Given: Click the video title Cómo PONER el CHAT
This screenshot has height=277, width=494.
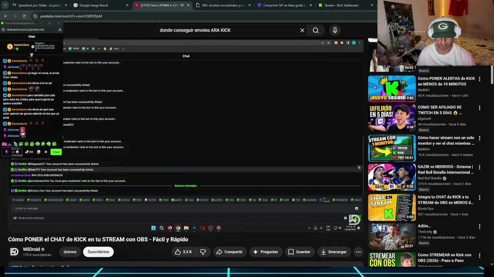Looking at the screenshot, I should pyautogui.click(x=98, y=239).
